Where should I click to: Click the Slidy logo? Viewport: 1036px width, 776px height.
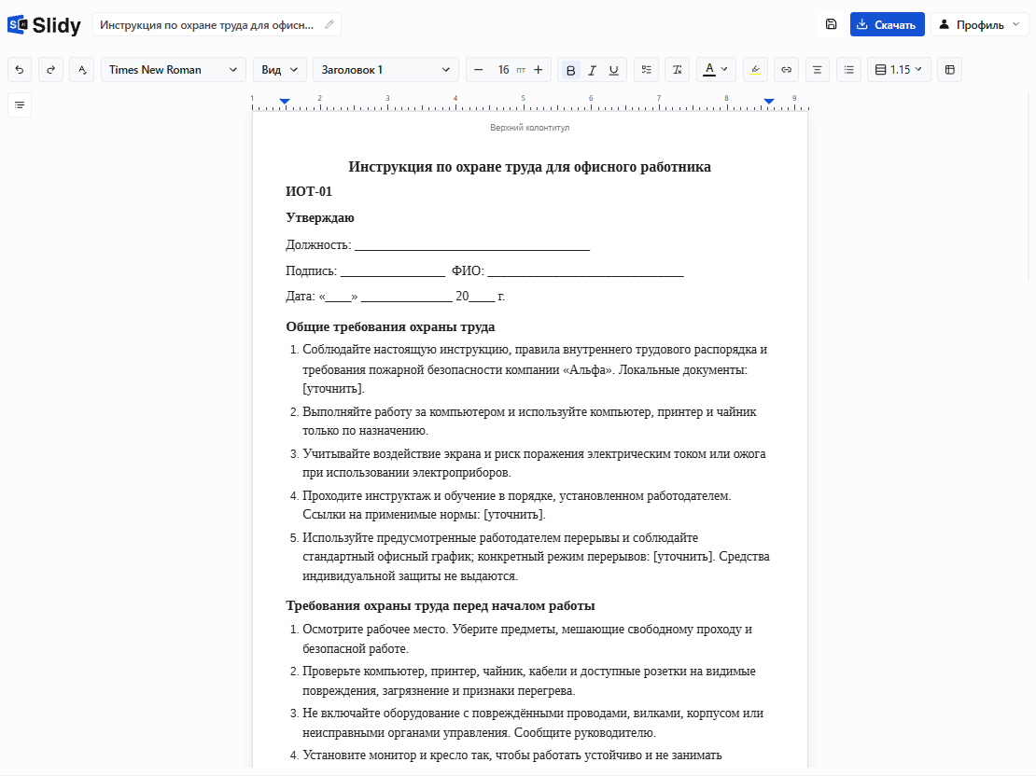tap(44, 25)
